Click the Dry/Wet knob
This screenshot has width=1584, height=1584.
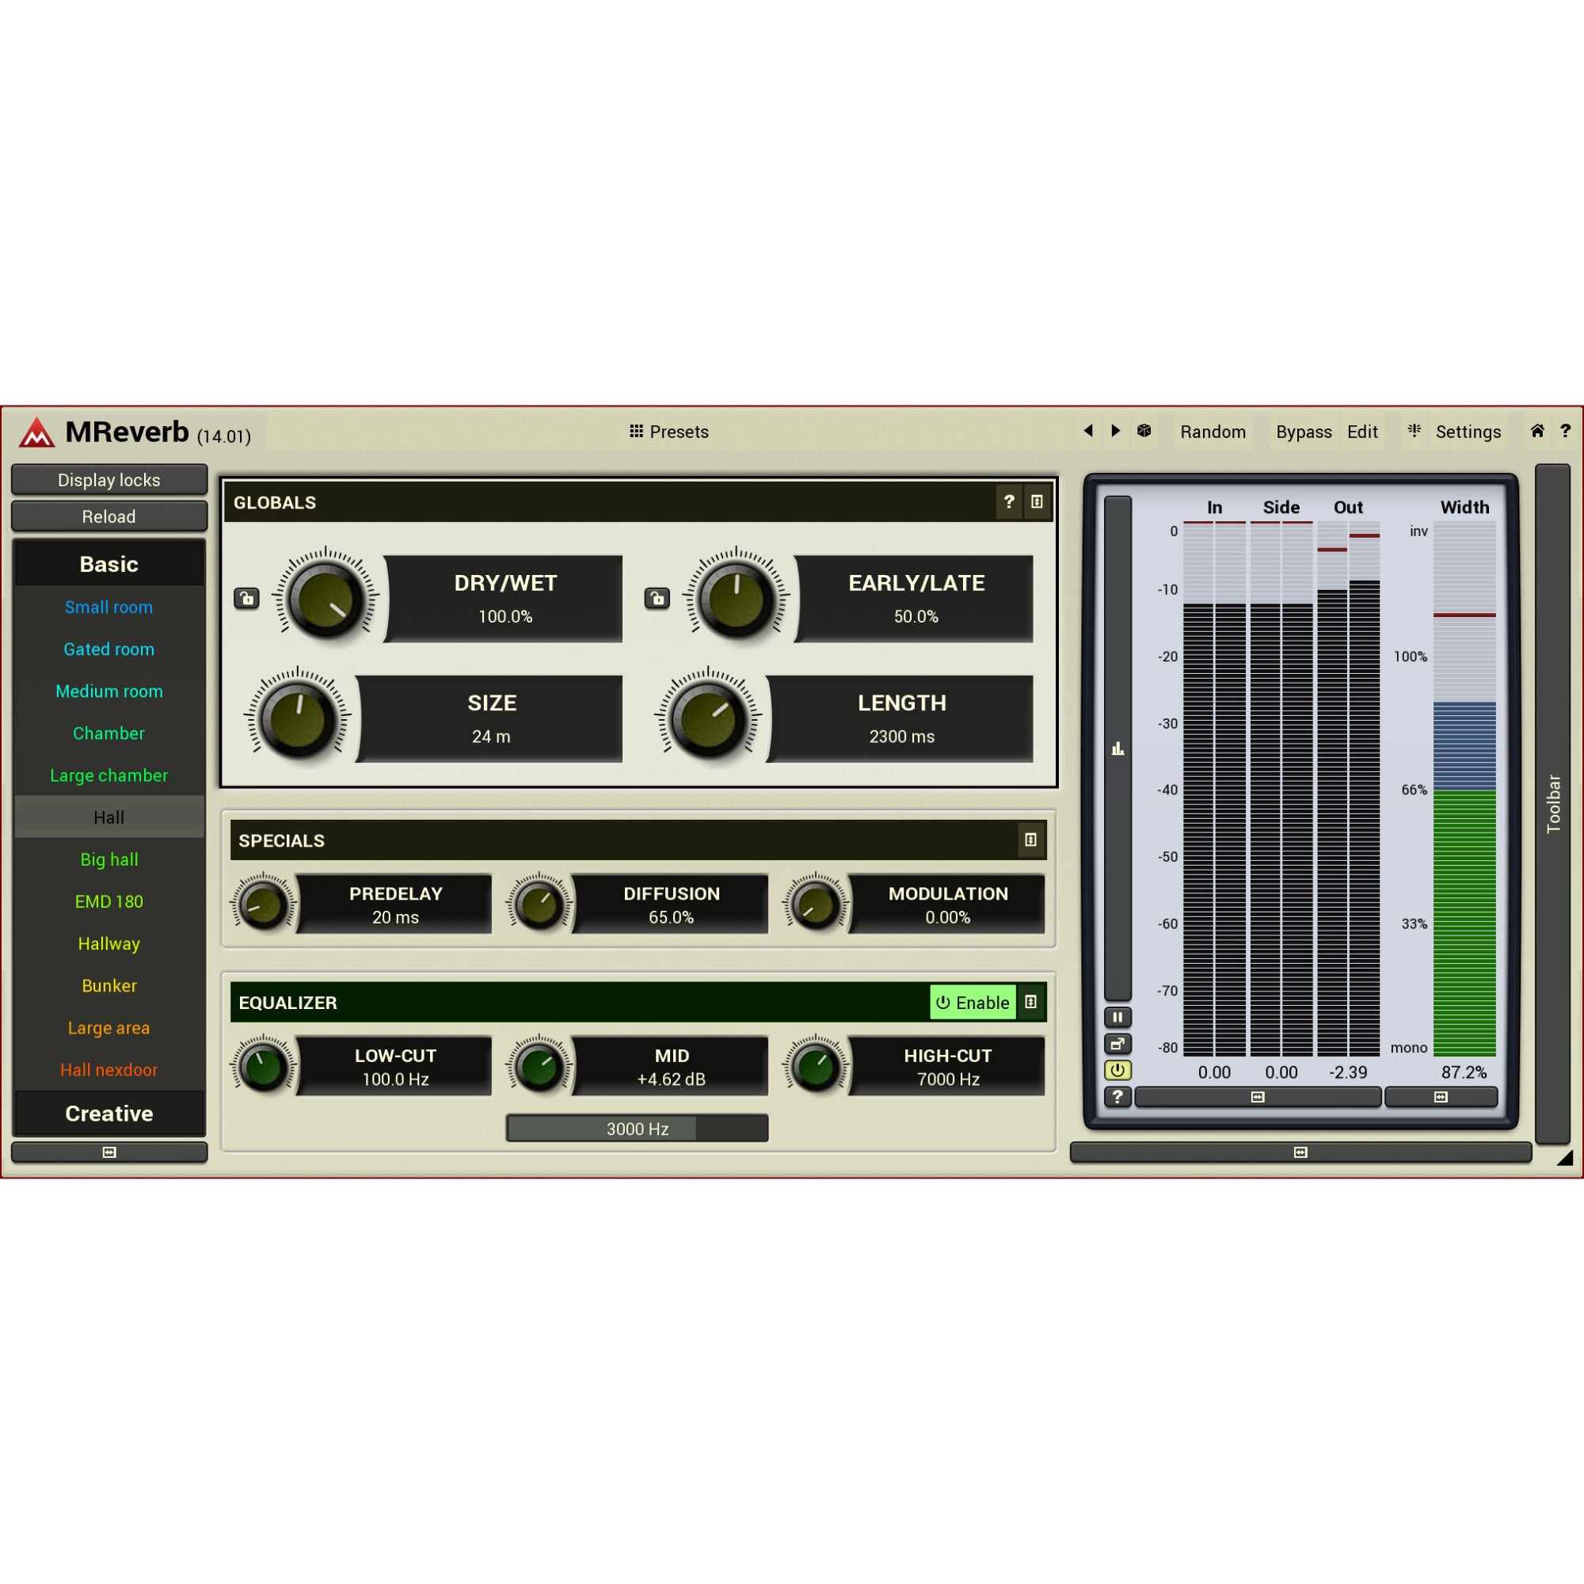pyautogui.click(x=326, y=600)
